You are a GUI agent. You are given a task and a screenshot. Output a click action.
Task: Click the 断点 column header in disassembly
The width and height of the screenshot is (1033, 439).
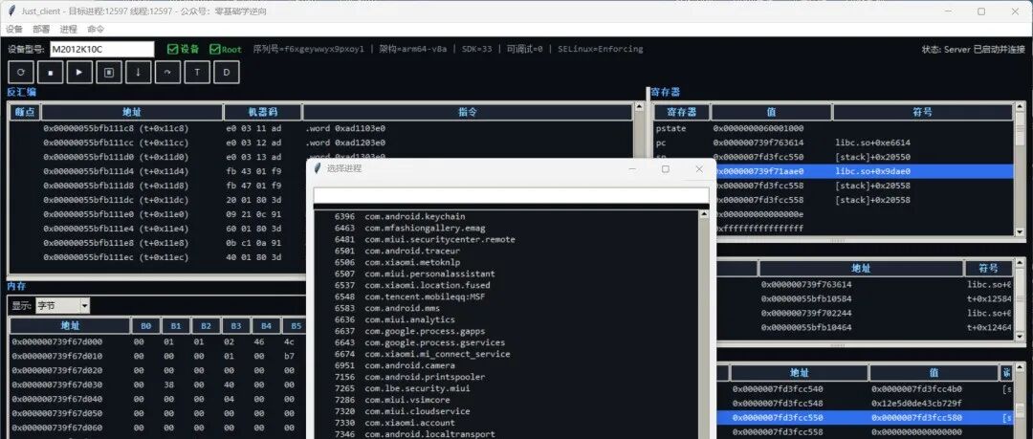point(24,112)
